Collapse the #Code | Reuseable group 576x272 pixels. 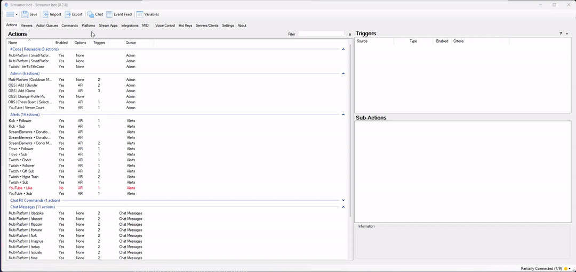(x=343, y=49)
